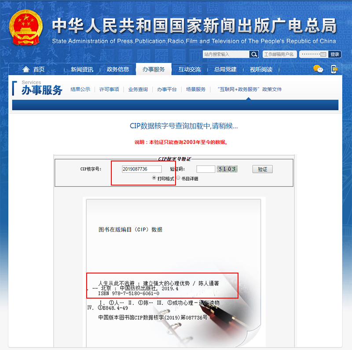Click the site search magnifier icon
The width and height of the screenshot is (352, 350).
(x=254, y=54)
